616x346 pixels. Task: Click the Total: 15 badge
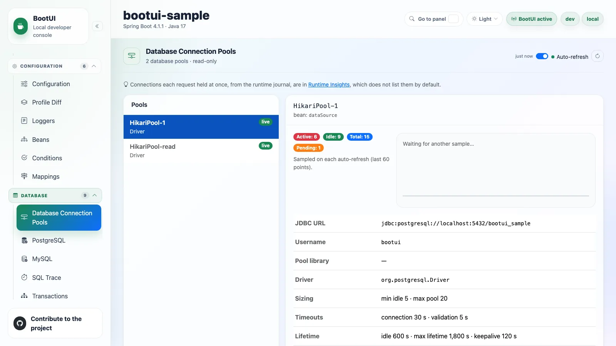coord(360,137)
